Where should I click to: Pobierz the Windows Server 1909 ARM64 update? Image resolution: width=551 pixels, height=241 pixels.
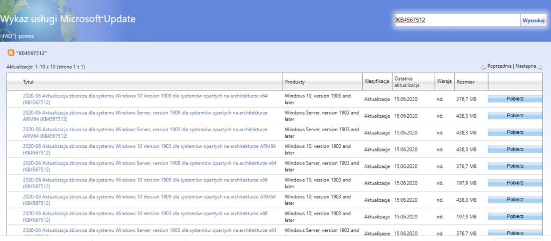click(515, 116)
